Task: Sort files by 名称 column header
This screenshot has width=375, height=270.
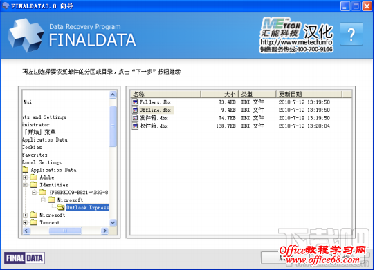Action: pos(165,94)
